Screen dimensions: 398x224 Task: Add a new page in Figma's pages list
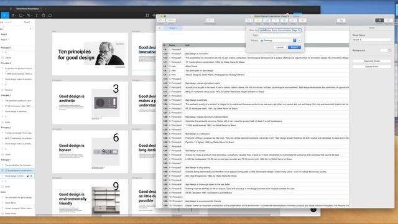(x=30, y=29)
